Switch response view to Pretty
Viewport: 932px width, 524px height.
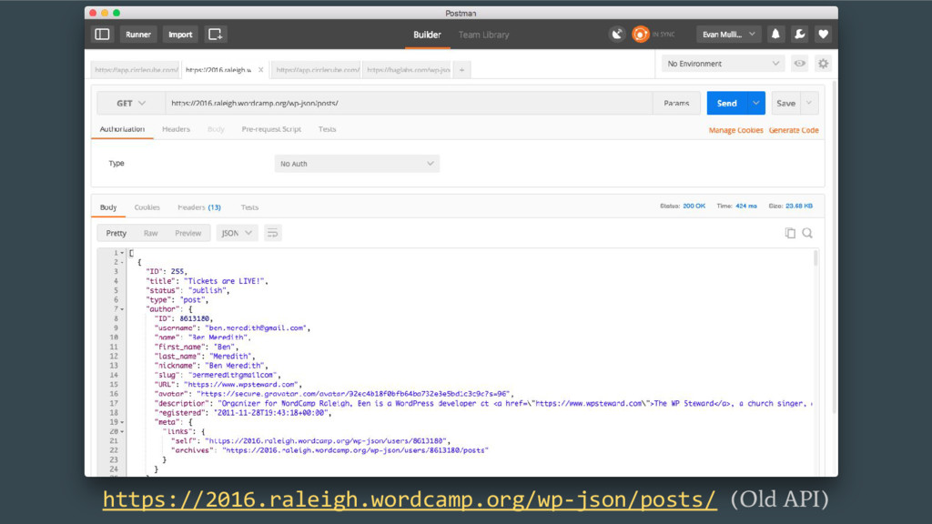116,233
